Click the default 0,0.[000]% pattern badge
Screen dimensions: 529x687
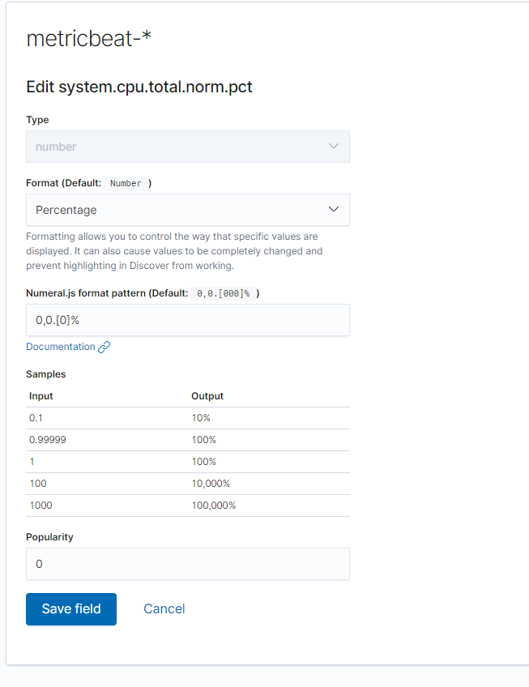(223, 293)
